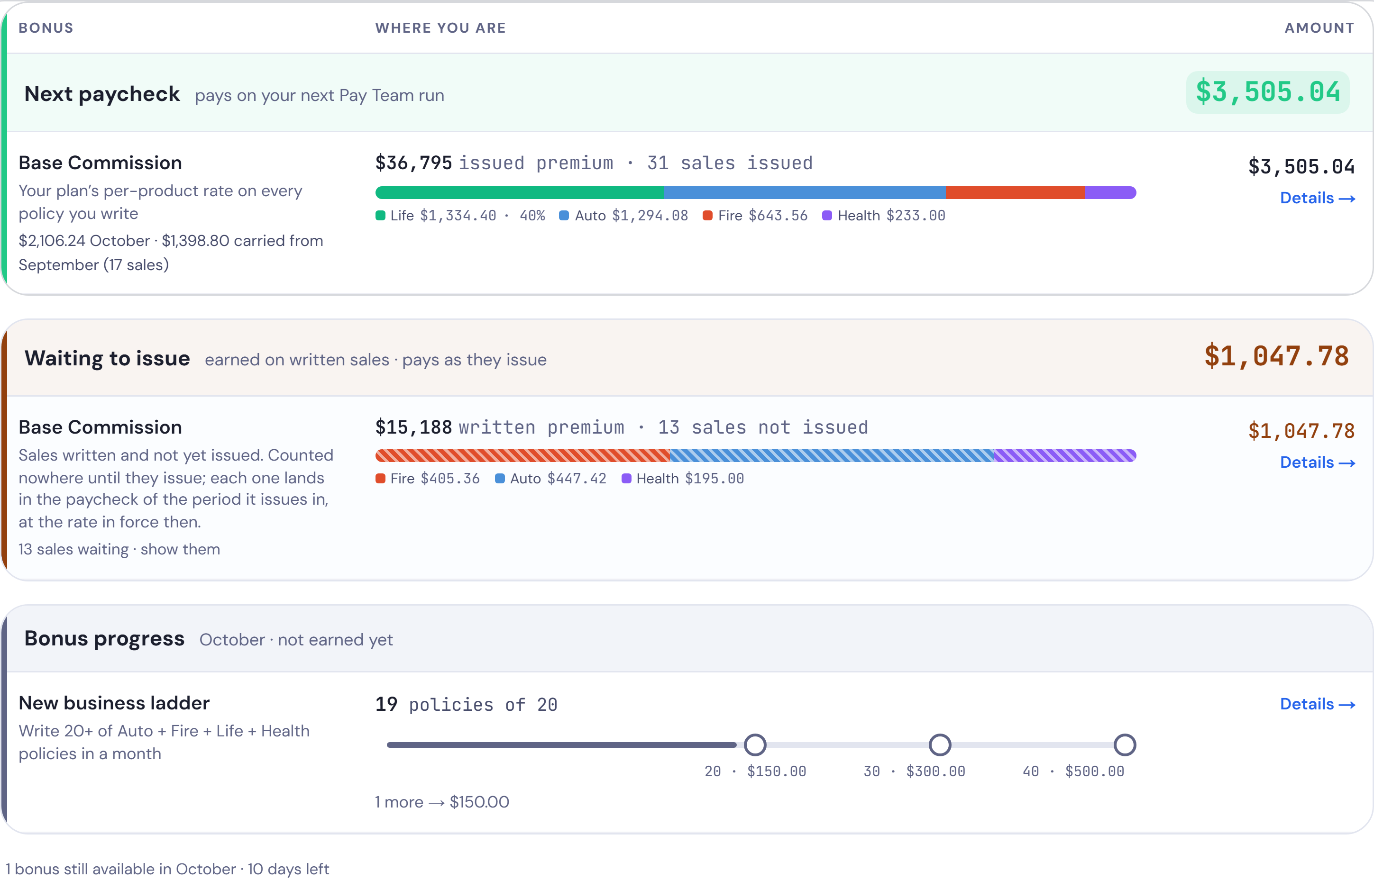Click the red Fire segment of issued bar
Viewport: 1374px width, 880px height.
pyautogui.click(x=1016, y=192)
